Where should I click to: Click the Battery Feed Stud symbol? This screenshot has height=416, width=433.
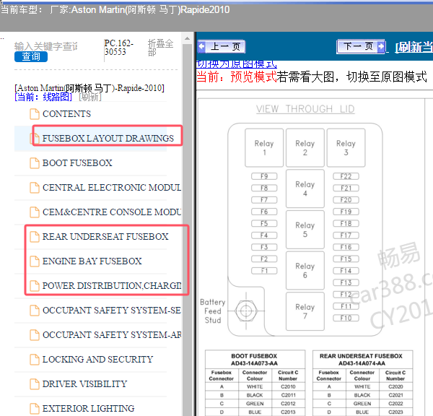246,311
